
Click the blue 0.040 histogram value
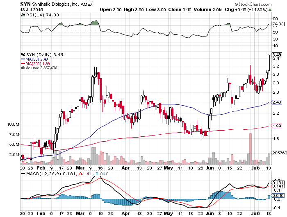102,174
